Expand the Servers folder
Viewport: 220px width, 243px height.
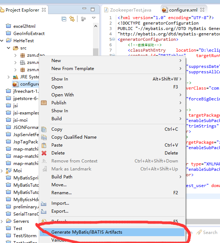click(2, 221)
